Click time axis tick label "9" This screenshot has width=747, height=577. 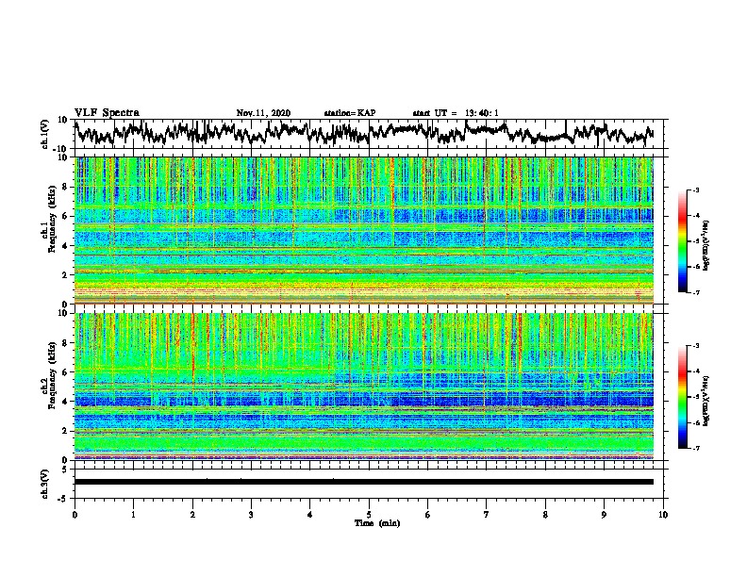pyautogui.click(x=604, y=515)
